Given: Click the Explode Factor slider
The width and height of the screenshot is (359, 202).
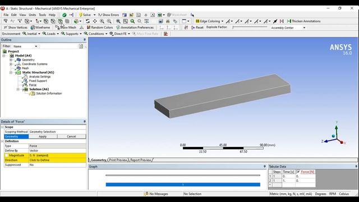Looking at the screenshot, I should coord(250,27).
